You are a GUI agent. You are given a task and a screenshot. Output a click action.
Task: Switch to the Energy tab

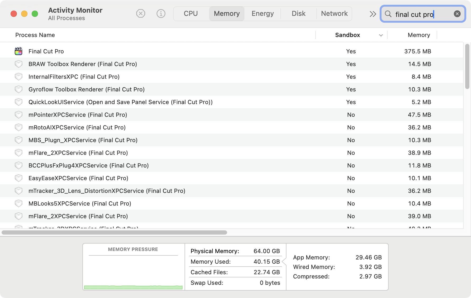[262, 13]
